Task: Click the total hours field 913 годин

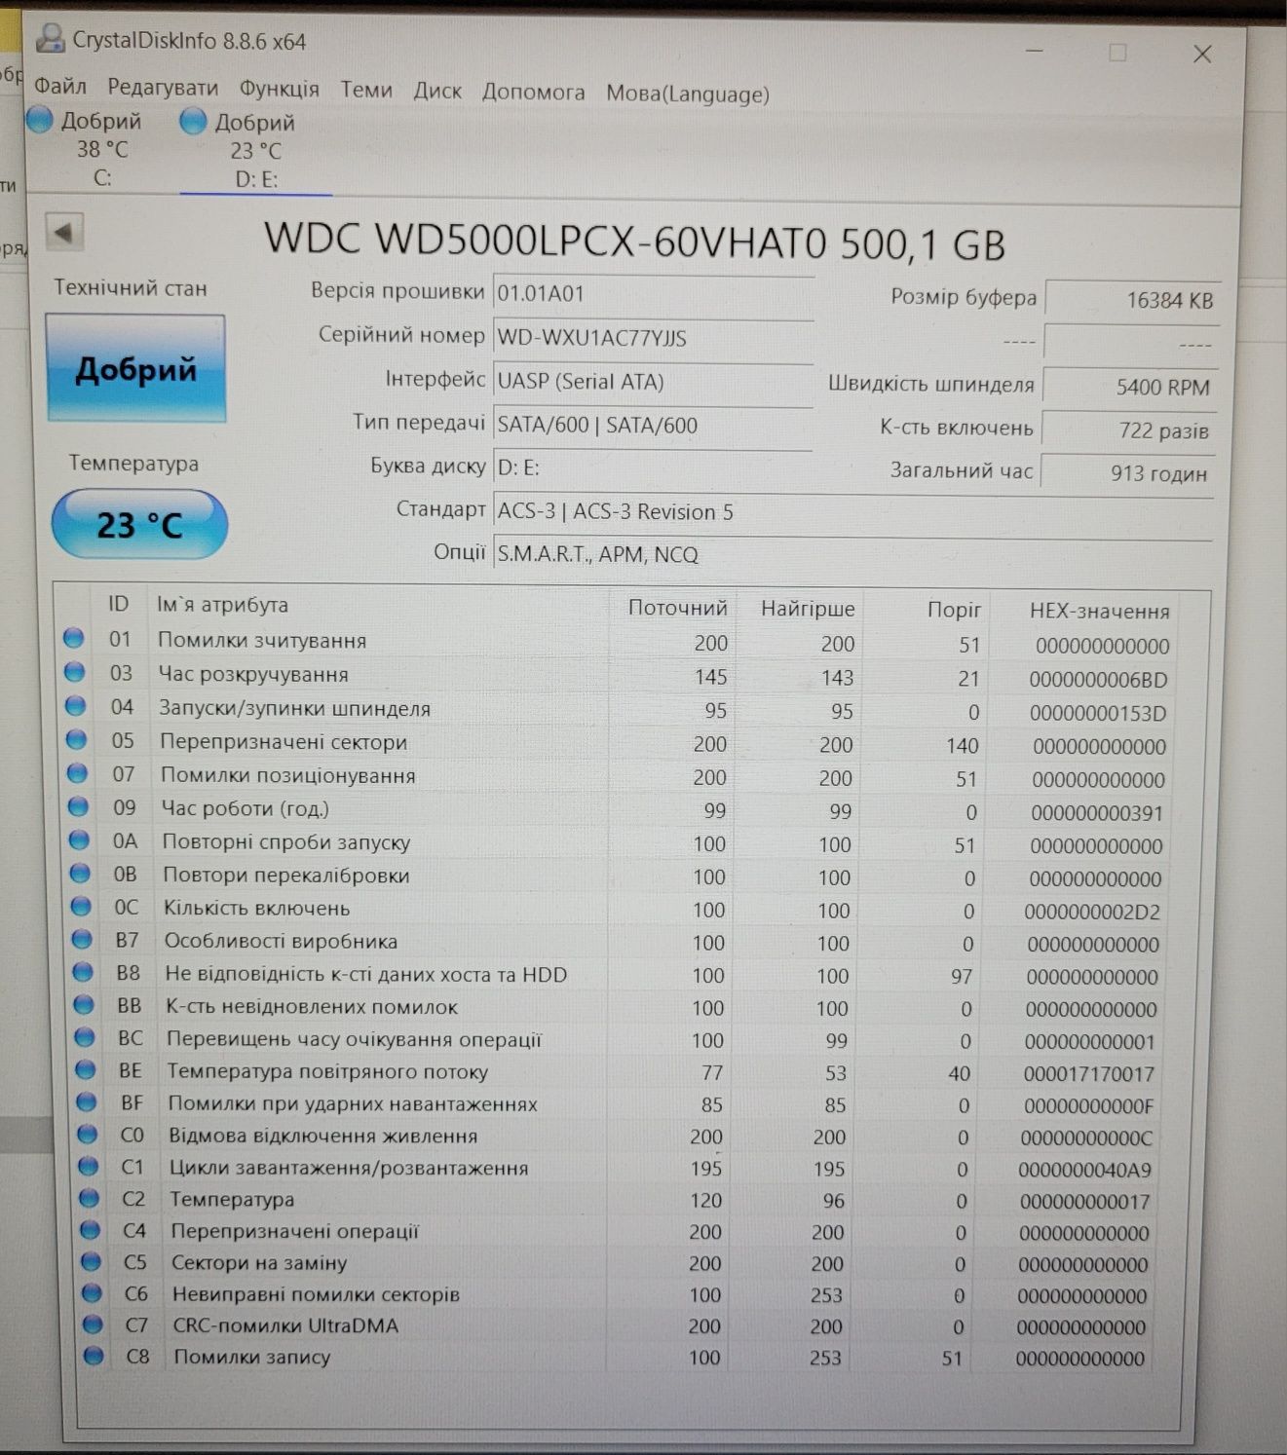Action: pyautogui.click(x=1126, y=473)
